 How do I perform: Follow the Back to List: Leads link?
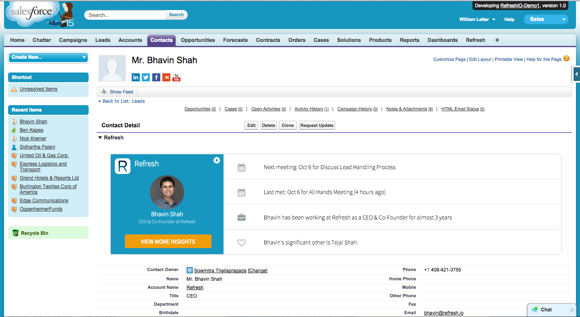[124, 101]
